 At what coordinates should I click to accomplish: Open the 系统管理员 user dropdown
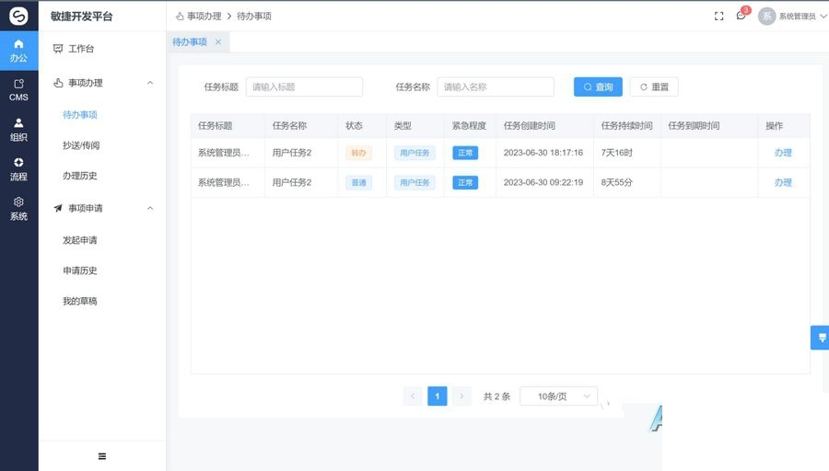792,17
